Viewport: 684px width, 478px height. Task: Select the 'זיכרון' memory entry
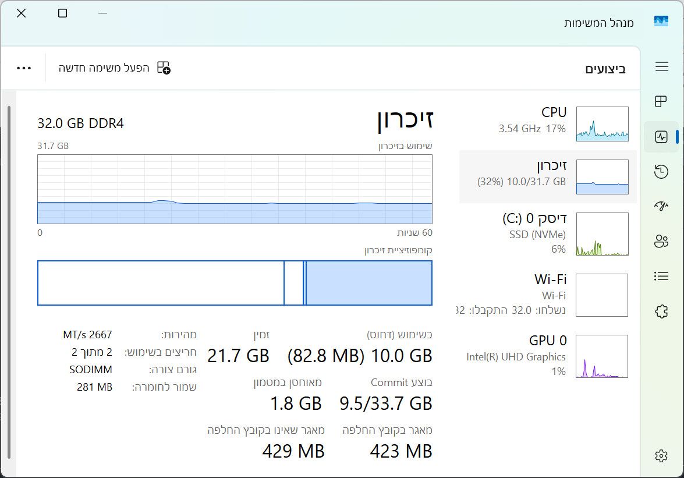548,176
